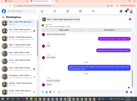Open the Windows Start menu
The image size is (137, 101).
click(x=2, y=99)
